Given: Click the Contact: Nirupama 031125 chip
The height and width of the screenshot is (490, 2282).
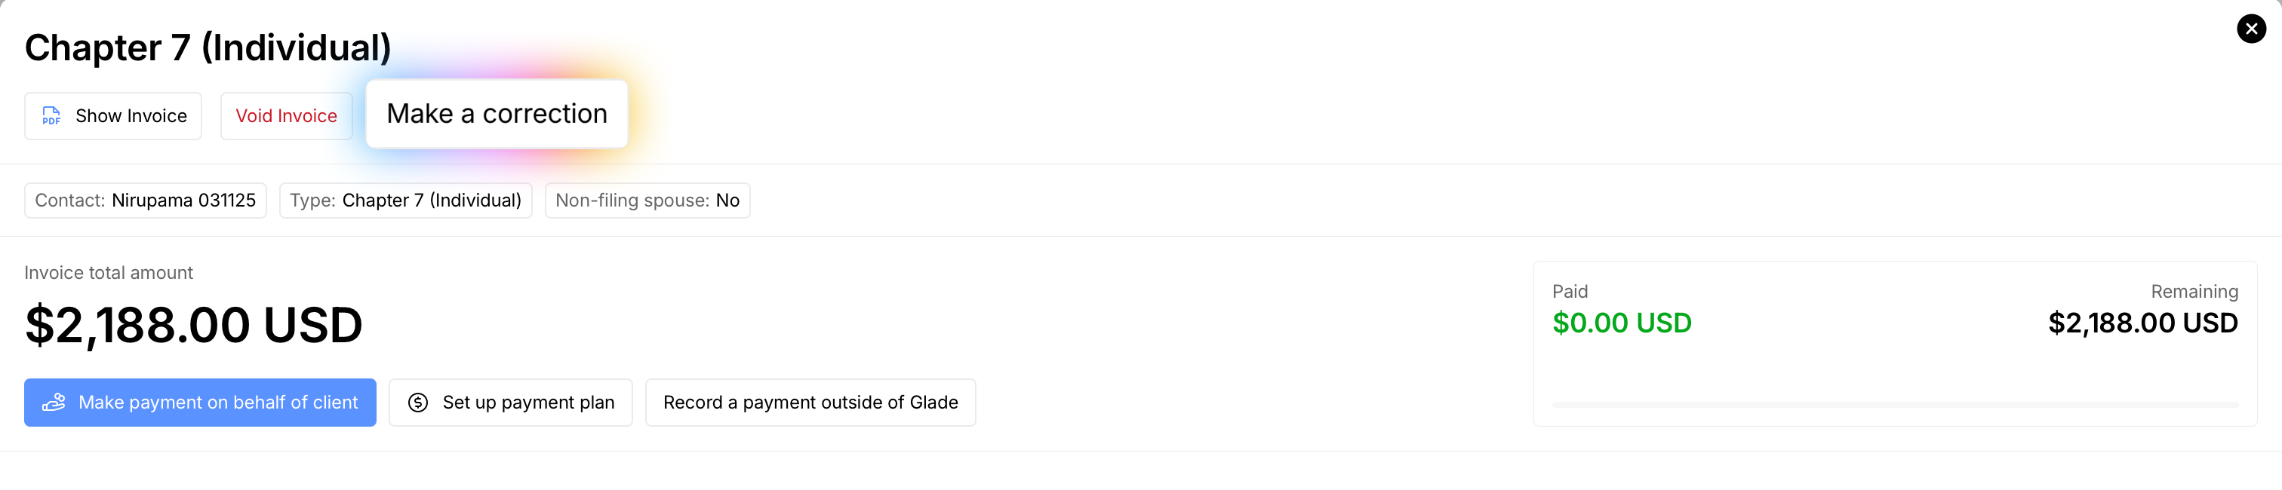Looking at the screenshot, I should click(146, 201).
